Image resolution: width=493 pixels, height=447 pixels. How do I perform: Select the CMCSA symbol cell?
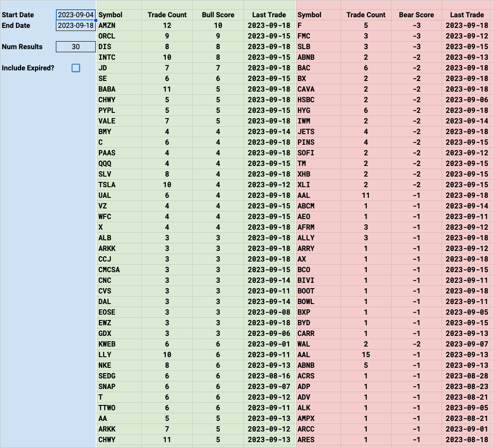point(119,270)
